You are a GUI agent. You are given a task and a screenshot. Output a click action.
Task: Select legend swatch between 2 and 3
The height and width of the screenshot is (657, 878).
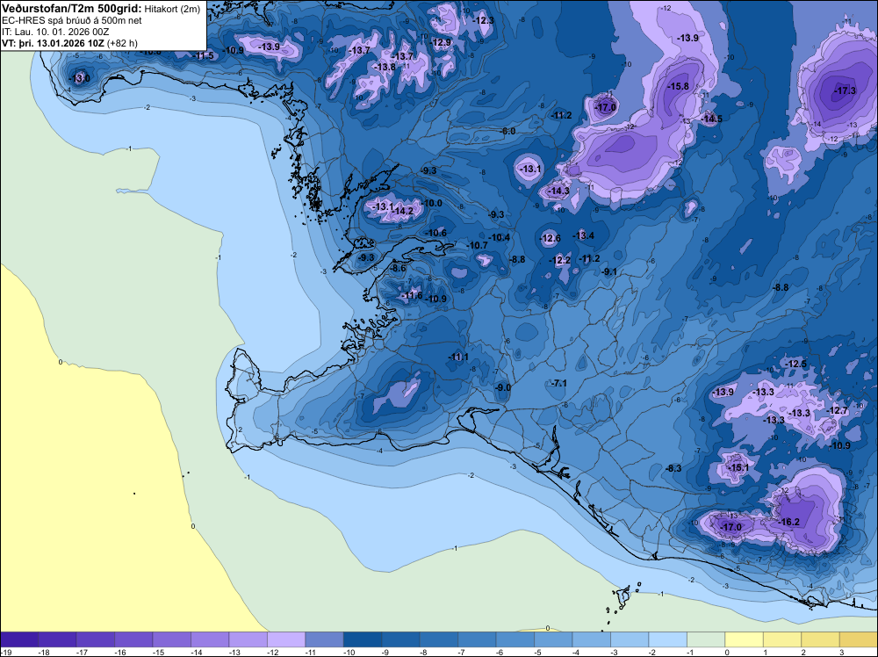pyautogui.click(x=820, y=639)
